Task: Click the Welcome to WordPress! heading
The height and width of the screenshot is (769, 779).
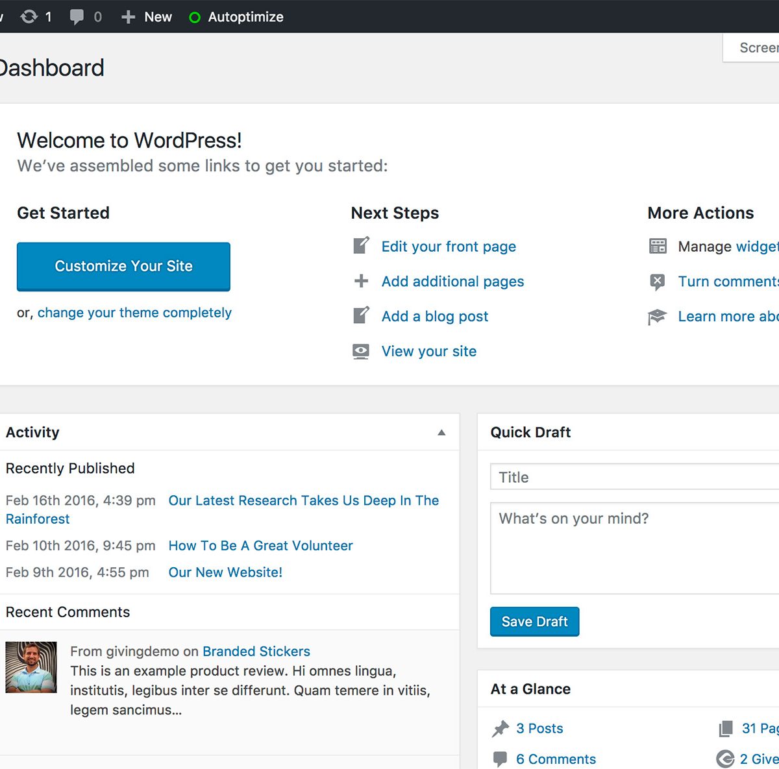Action: click(x=129, y=140)
